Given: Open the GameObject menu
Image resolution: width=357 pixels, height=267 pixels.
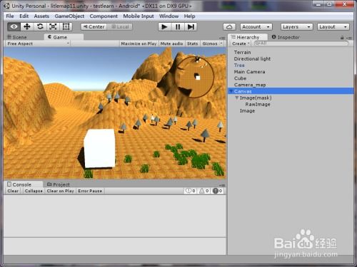Looking at the screenshot, I should point(69,16).
